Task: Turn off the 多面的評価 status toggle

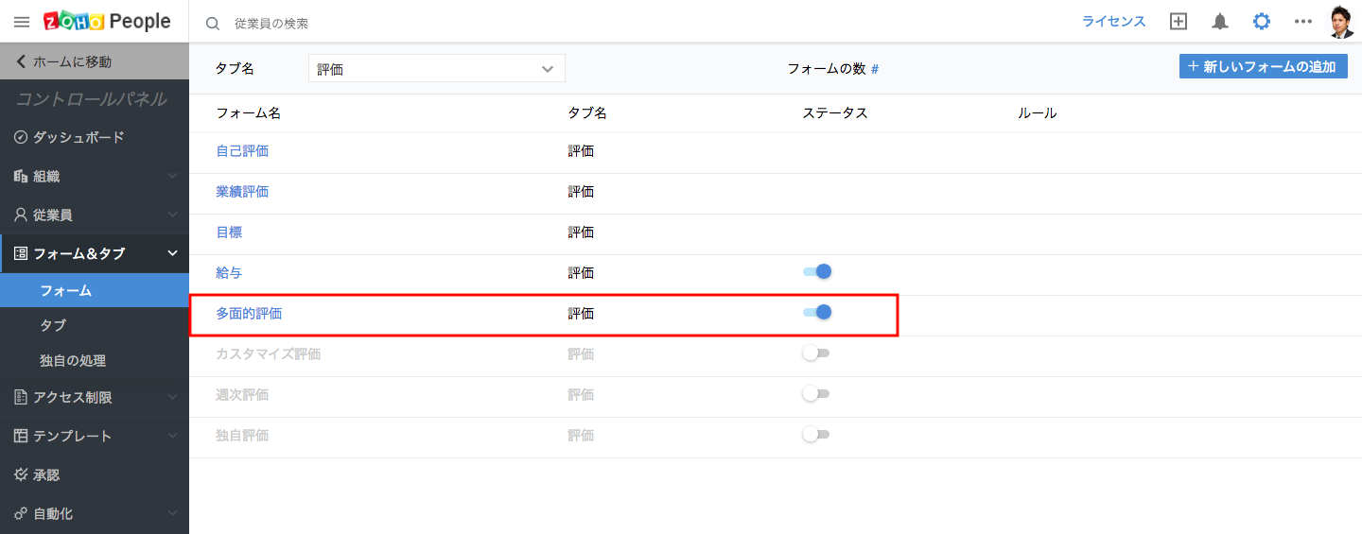Action: coord(817,312)
